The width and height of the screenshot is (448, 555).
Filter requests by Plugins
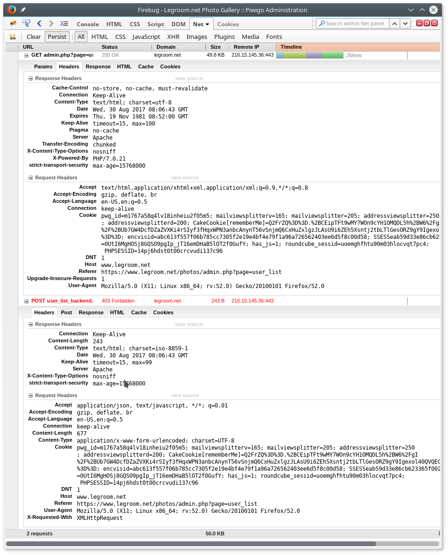(224, 37)
